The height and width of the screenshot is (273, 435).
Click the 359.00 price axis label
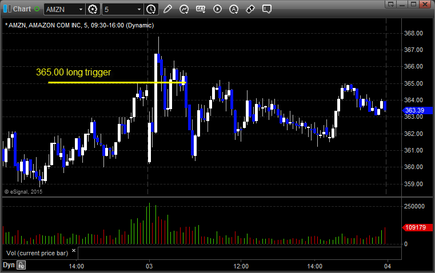click(413, 184)
